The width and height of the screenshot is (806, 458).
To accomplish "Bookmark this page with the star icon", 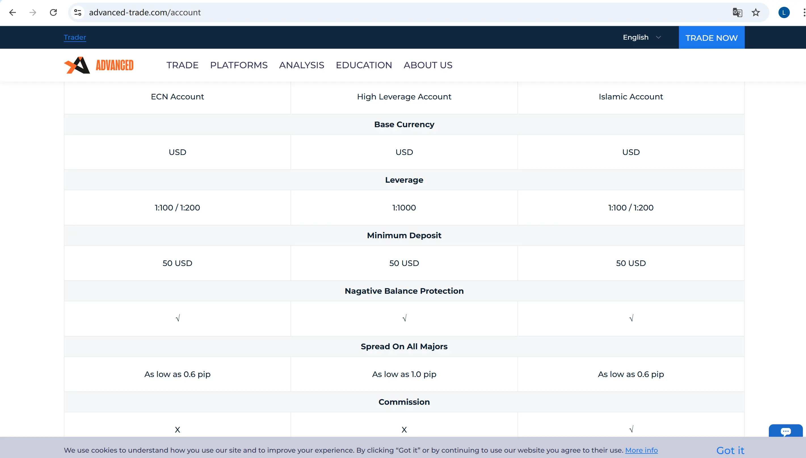I will pos(756,12).
